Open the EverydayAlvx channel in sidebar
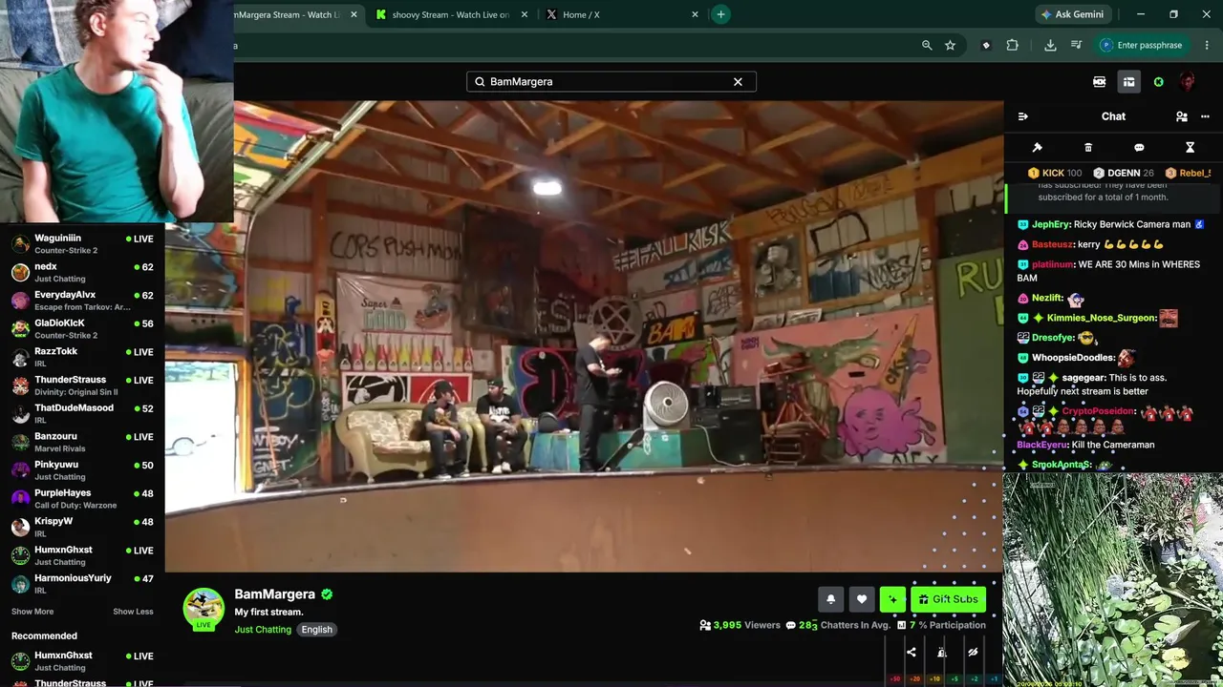Viewport: 1223px width, 687px height. click(x=82, y=301)
